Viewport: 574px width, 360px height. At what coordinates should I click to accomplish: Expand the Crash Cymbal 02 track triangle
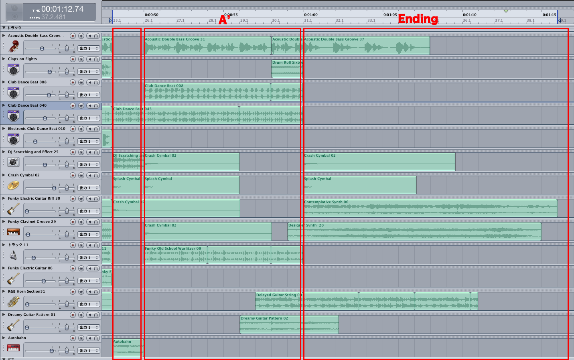click(4, 175)
